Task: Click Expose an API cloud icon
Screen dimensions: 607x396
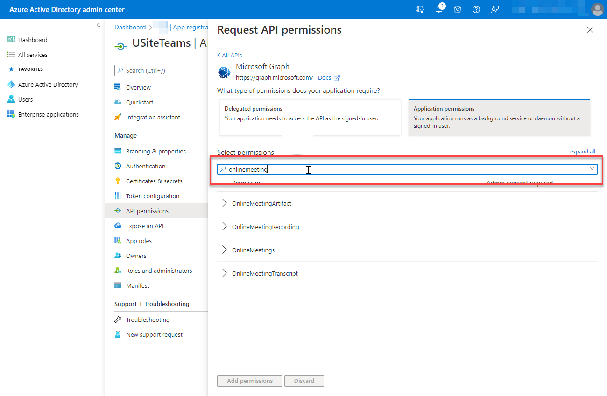Action: click(x=118, y=226)
